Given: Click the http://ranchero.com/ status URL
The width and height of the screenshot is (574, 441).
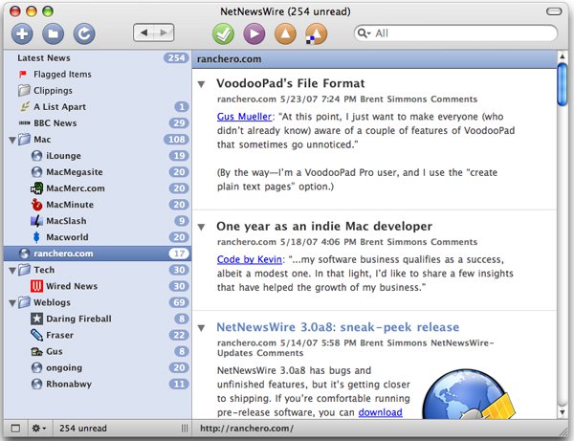Looking at the screenshot, I should point(247,429).
